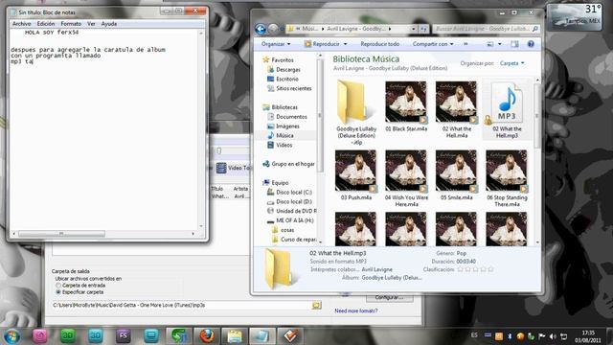Click Reproducir todo in toolbar
613x345 pixels.
point(379,44)
